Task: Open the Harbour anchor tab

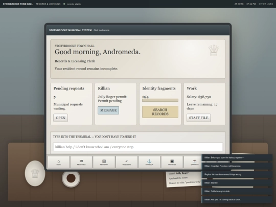Action: point(149,162)
